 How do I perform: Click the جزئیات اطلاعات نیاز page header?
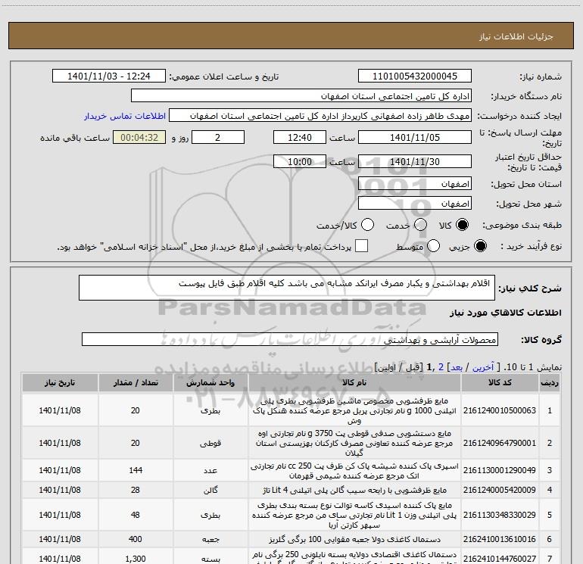(516, 36)
